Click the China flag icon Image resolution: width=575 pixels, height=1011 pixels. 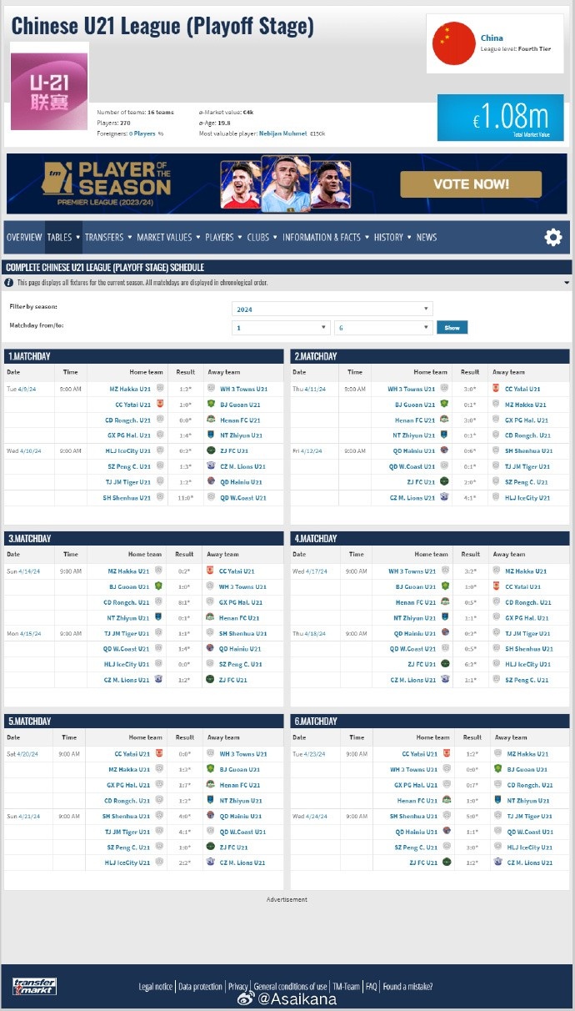coord(453,43)
